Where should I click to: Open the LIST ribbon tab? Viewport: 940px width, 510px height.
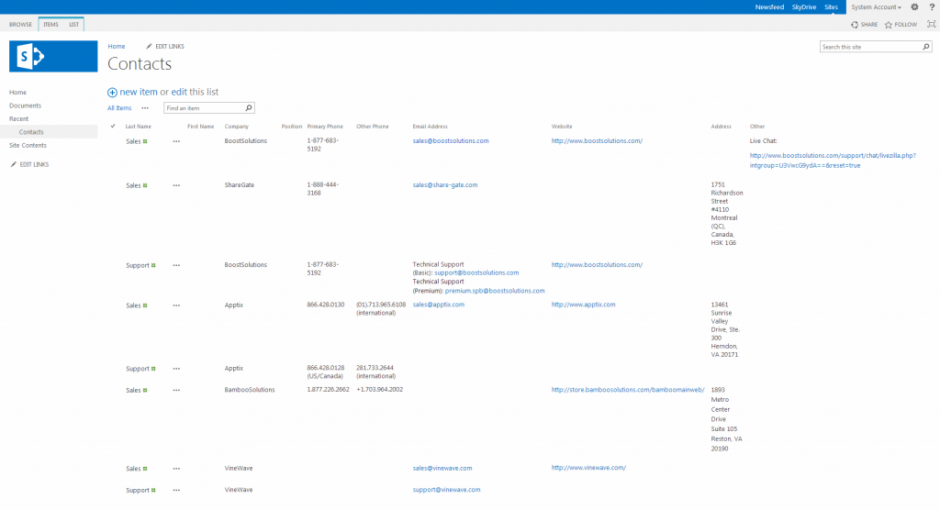click(73, 25)
